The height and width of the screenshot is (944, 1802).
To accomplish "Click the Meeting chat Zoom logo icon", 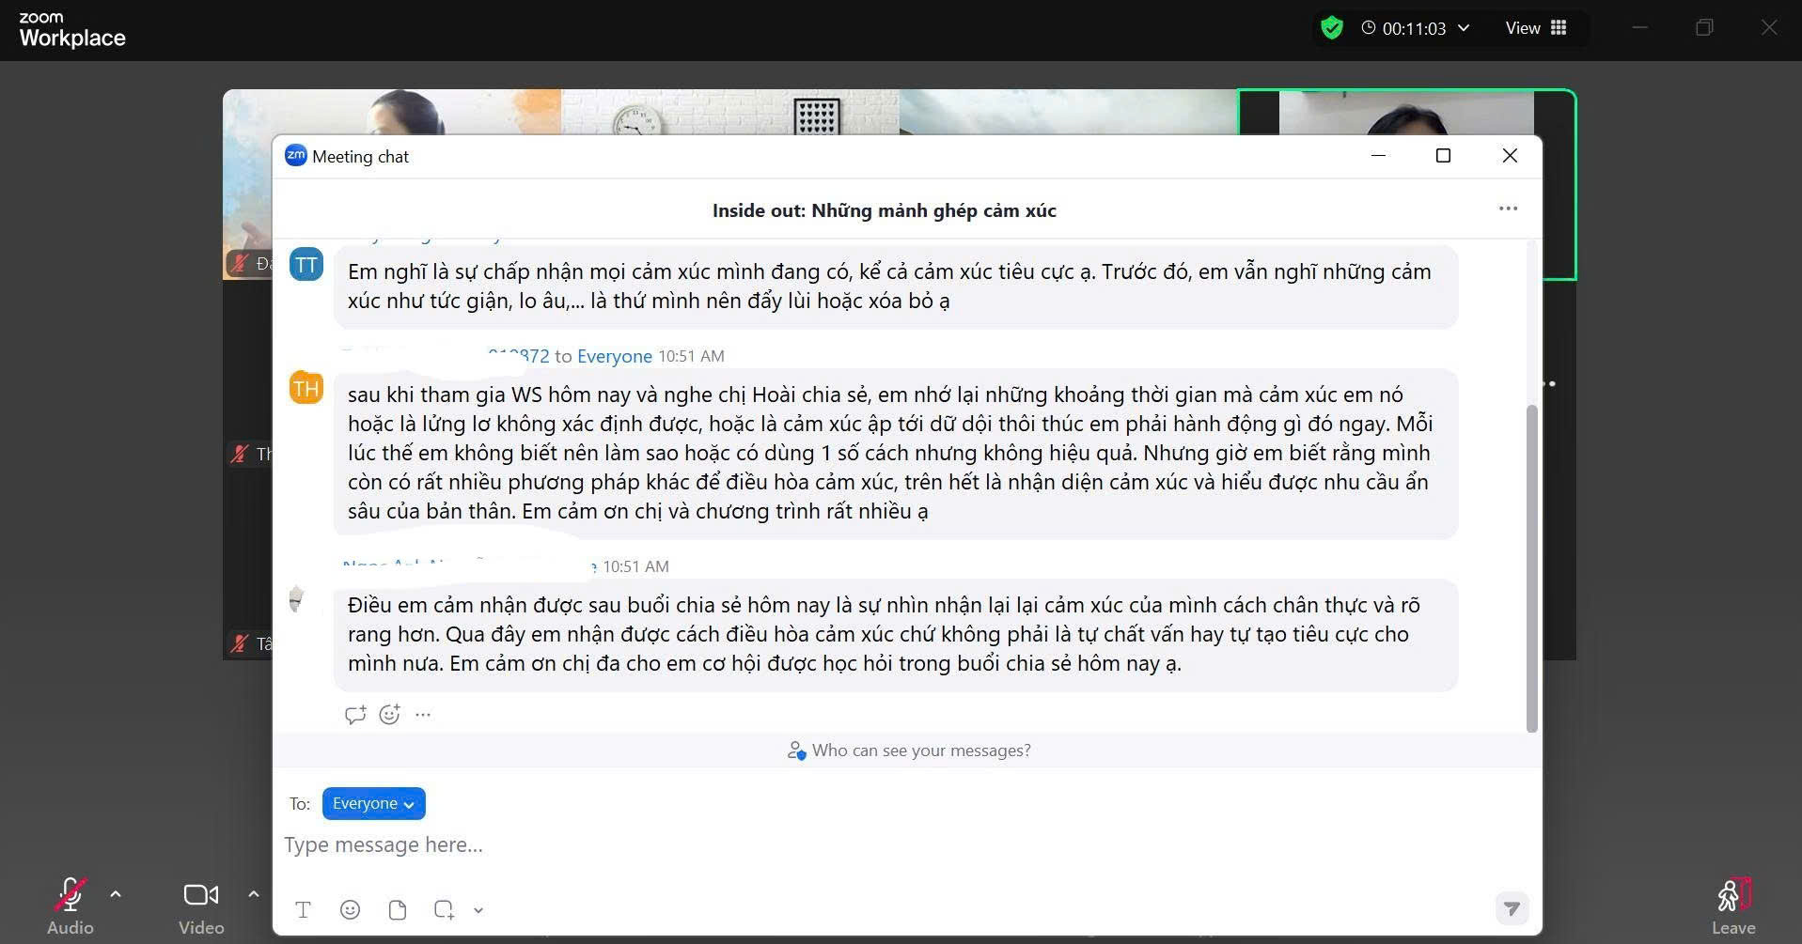I will pyautogui.click(x=296, y=156).
